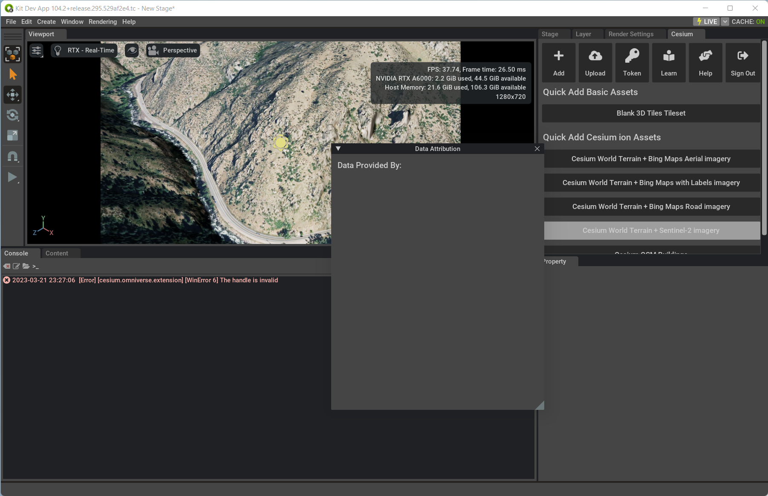Open log folder icon in console

[26, 266]
